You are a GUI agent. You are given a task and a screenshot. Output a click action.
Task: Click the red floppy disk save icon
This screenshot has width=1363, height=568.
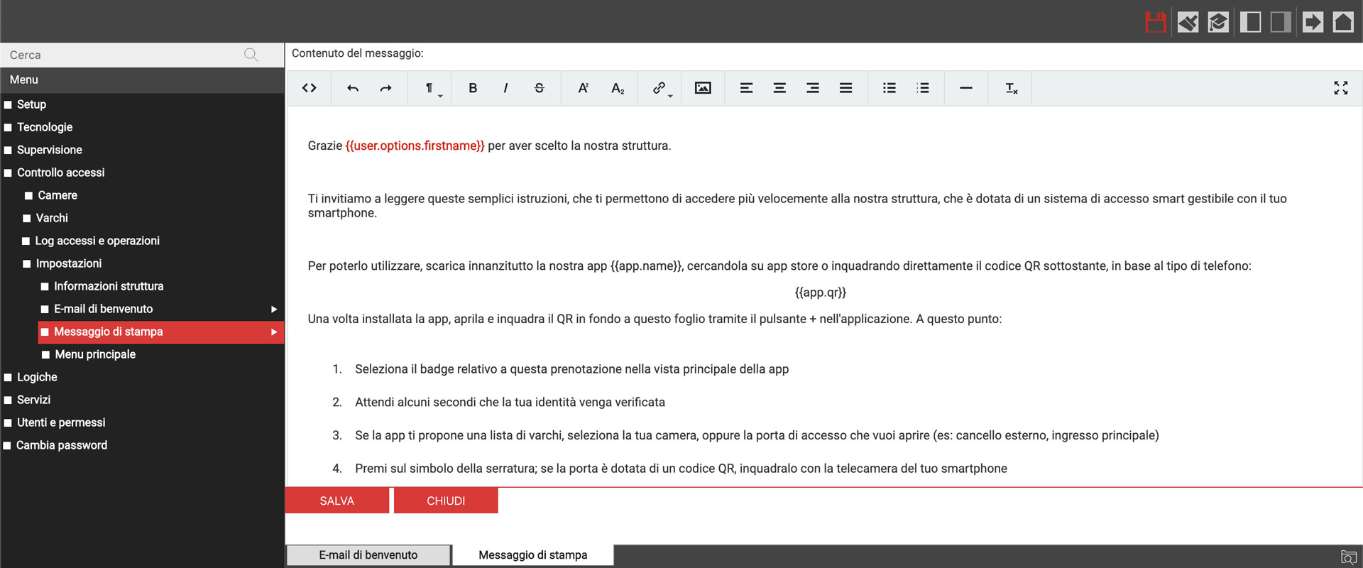click(1156, 22)
